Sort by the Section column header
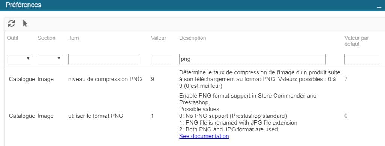This screenshot has height=146, width=385. coord(47,38)
